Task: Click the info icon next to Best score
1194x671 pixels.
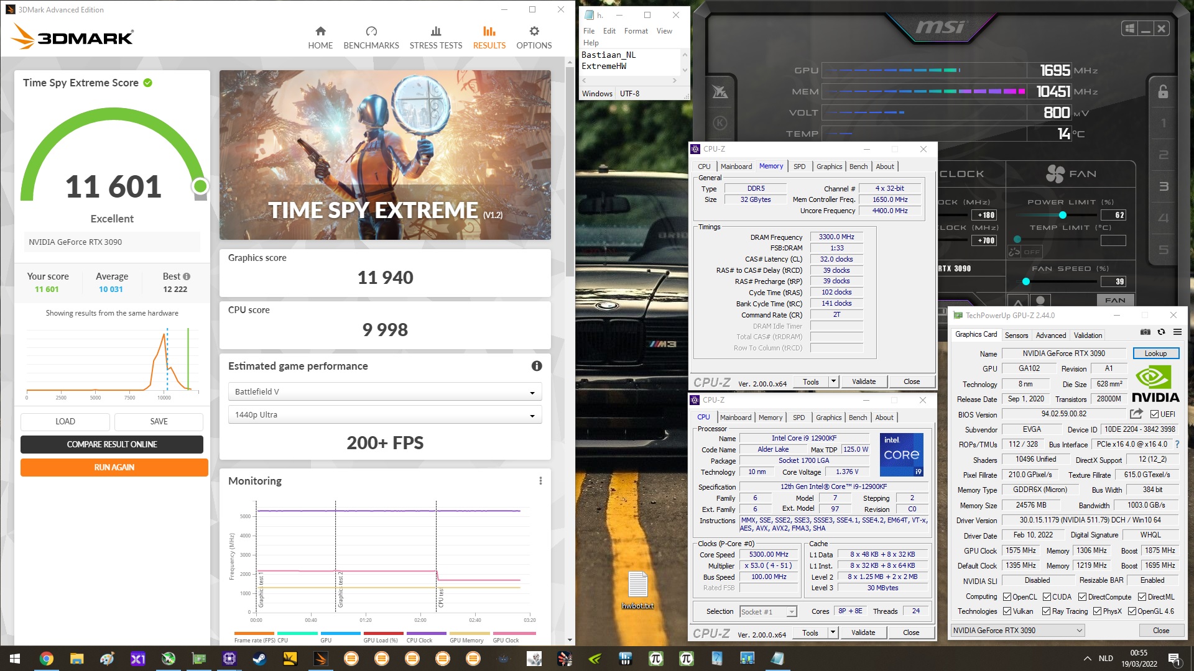Action: click(x=187, y=276)
